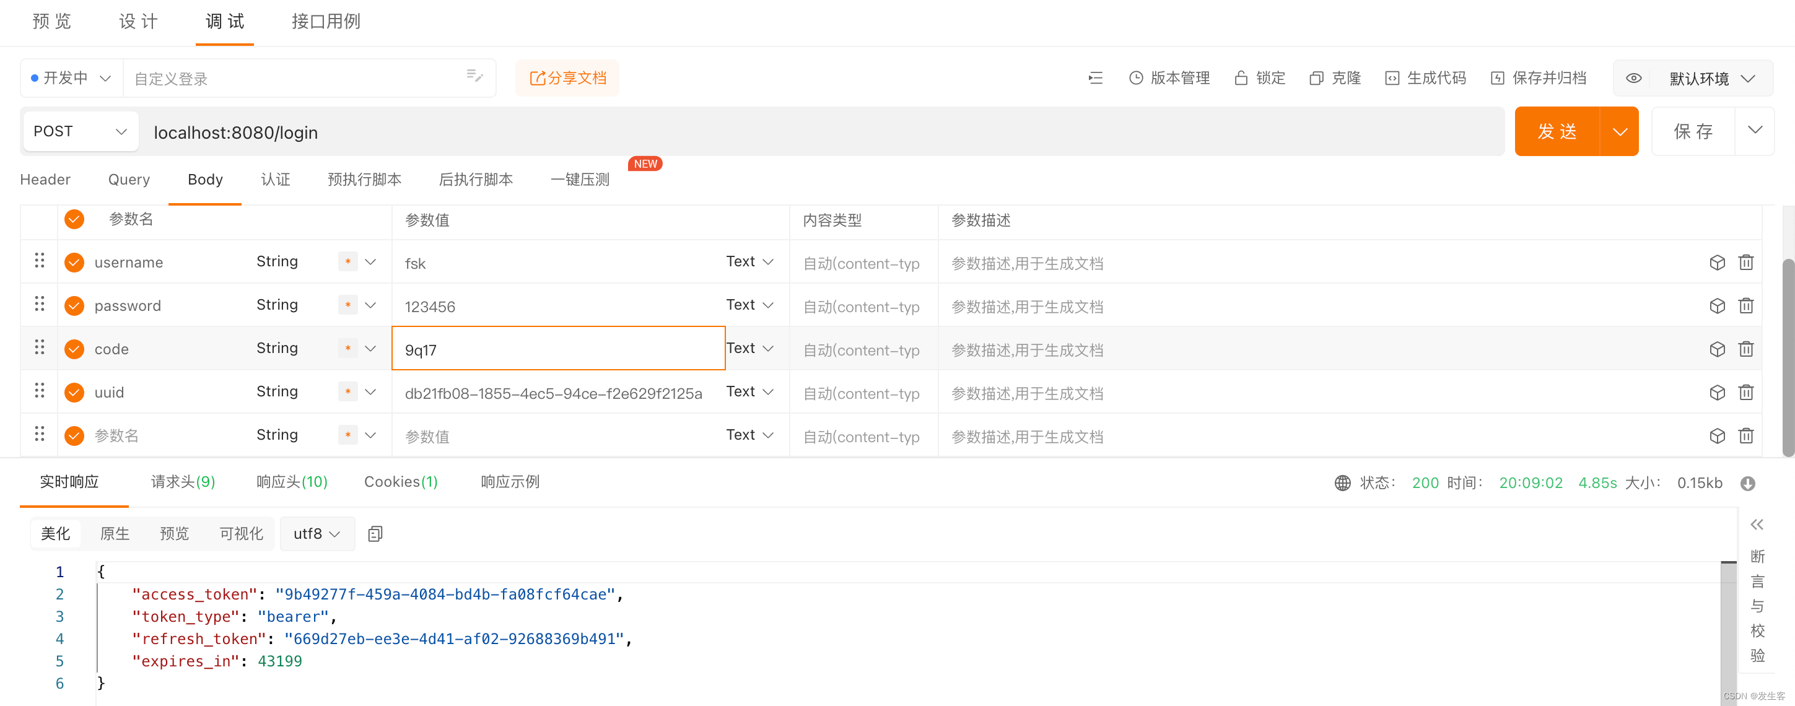Delete the password parameter row
Image resolution: width=1795 pixels, height=706 pixels.
1745,305
